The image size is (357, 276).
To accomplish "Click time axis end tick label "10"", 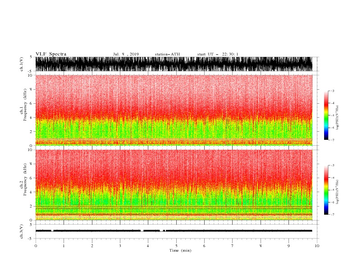I will pyautogui.click(x=317, y=246).
